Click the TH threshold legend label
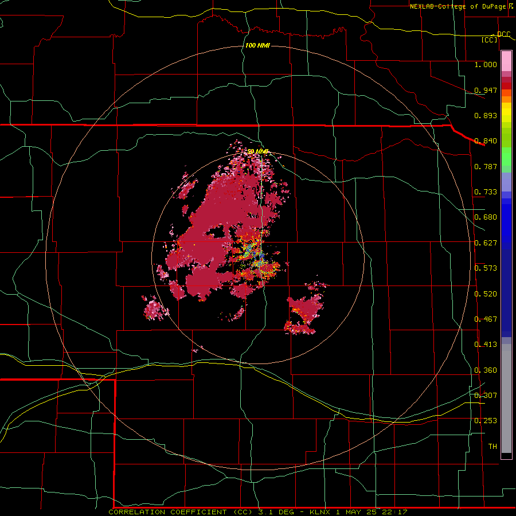 pyautogui.click(x=492, y=446)
